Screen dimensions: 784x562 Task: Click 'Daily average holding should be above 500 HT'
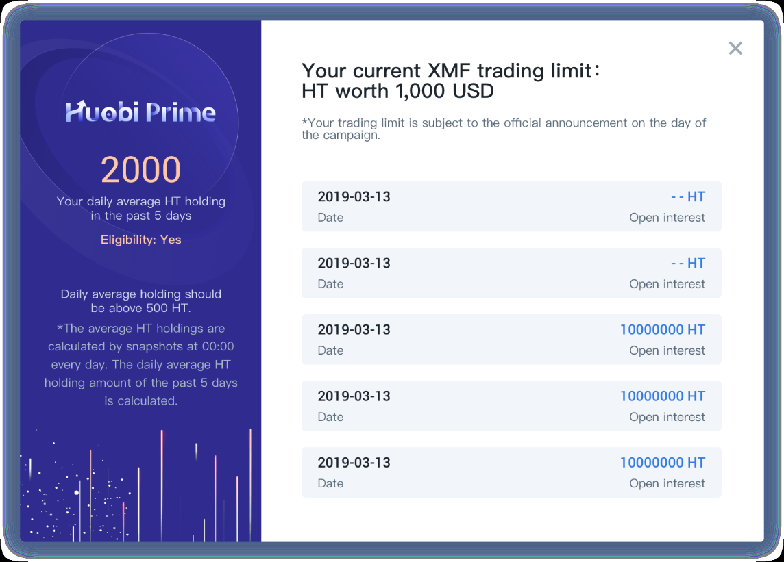click(141, 301)
